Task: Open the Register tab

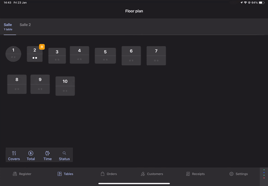Action: pyautogui.click(x=22, y=174)
